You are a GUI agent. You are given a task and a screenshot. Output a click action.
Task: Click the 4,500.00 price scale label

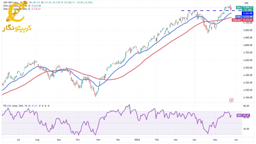click(x=248, y=67)
